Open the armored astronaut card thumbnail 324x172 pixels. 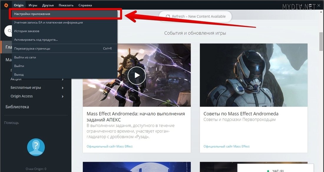(254, 75)
